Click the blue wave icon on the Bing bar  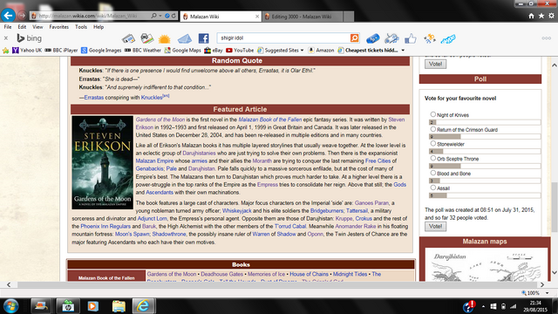click(448, 38)
